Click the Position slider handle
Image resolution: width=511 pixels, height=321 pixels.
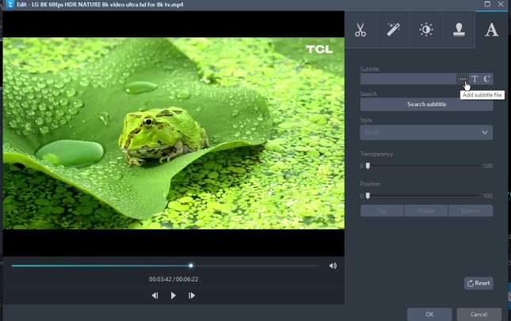coord(368,196)
